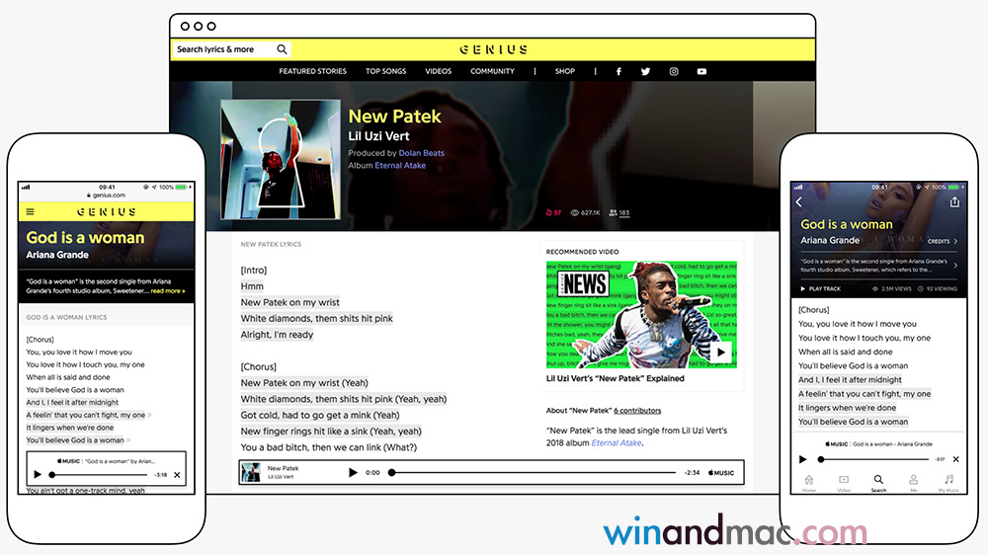Tap back arrow on right phone app
This screenshot has height=555, width=988.
click(799, 202)
